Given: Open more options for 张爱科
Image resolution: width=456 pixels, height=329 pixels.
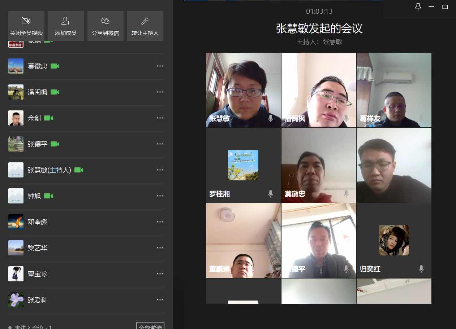Looking at the screenshot, I should pos(160,300).
